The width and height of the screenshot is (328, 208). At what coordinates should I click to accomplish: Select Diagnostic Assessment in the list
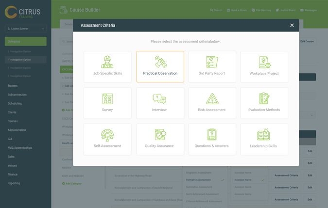(x=199, y=173)
